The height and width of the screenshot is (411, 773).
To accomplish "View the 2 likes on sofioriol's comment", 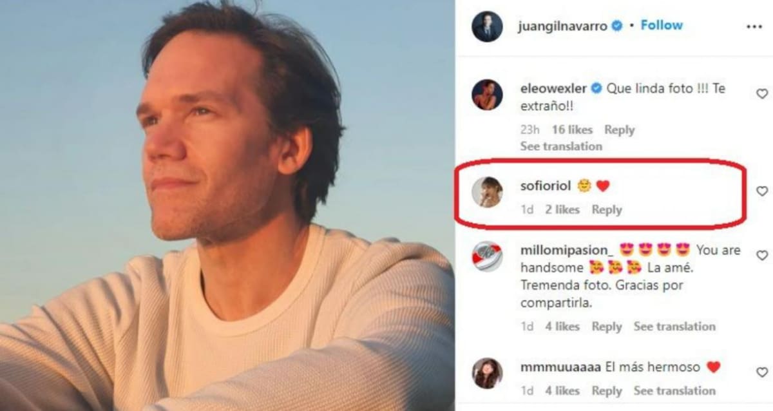I will coord(564,209).
